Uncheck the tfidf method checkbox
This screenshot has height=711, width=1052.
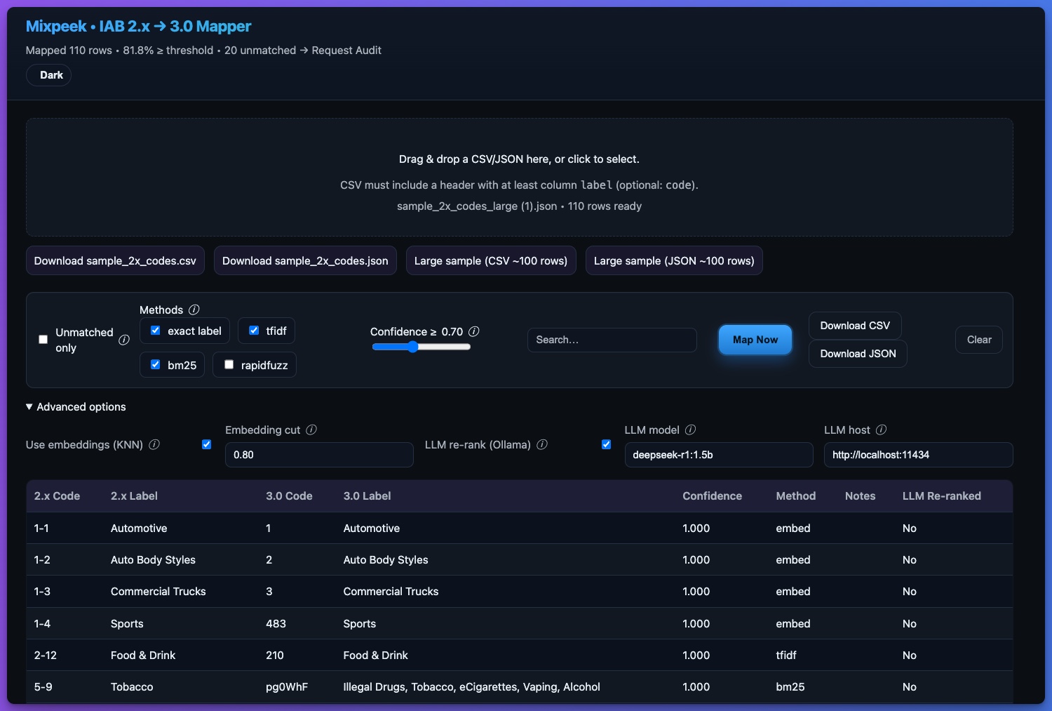click(254, 331)
